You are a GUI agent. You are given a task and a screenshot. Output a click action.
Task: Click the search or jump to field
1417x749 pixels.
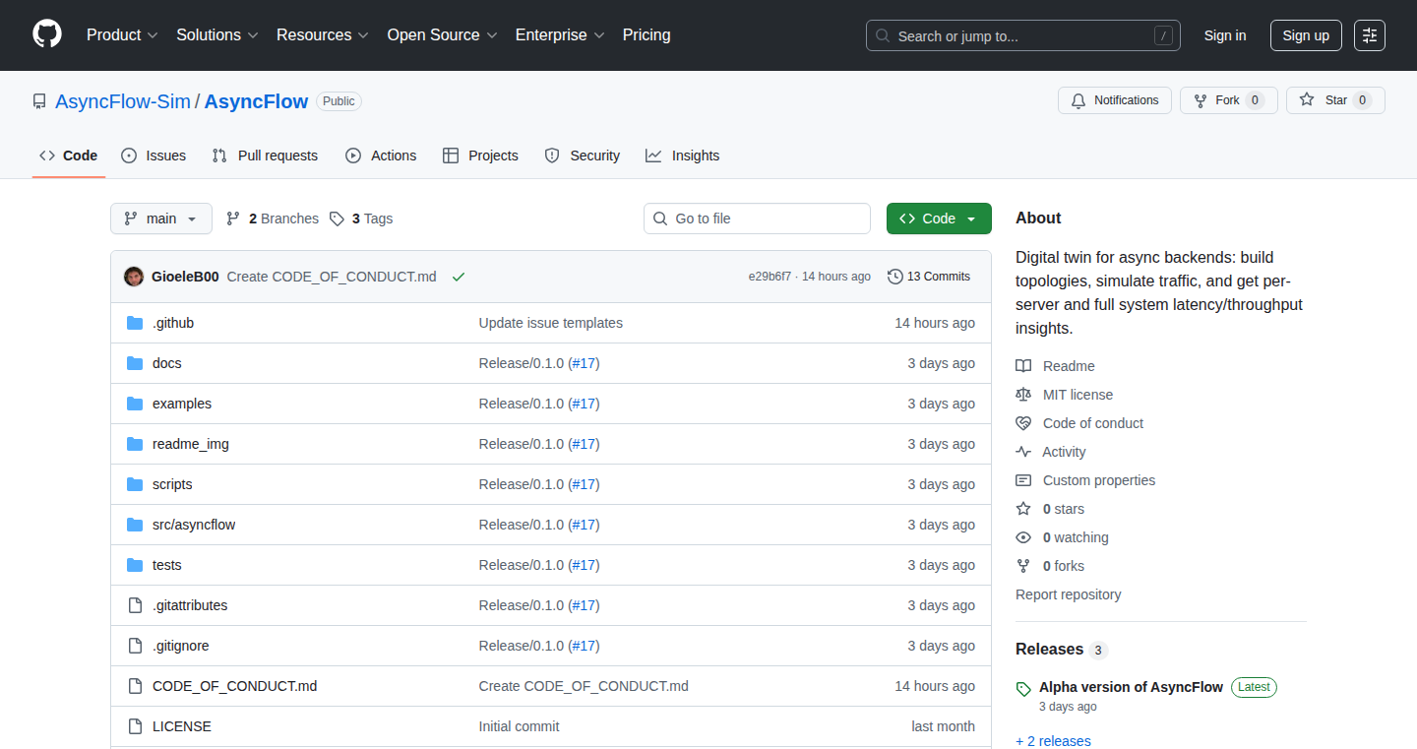click(1023, 35)
